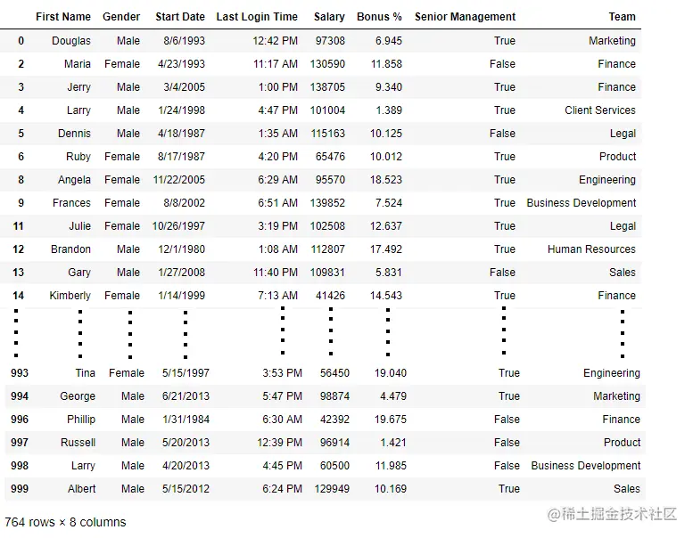
Task: Click the Human Resources team cell
Action: pos(592,249)
